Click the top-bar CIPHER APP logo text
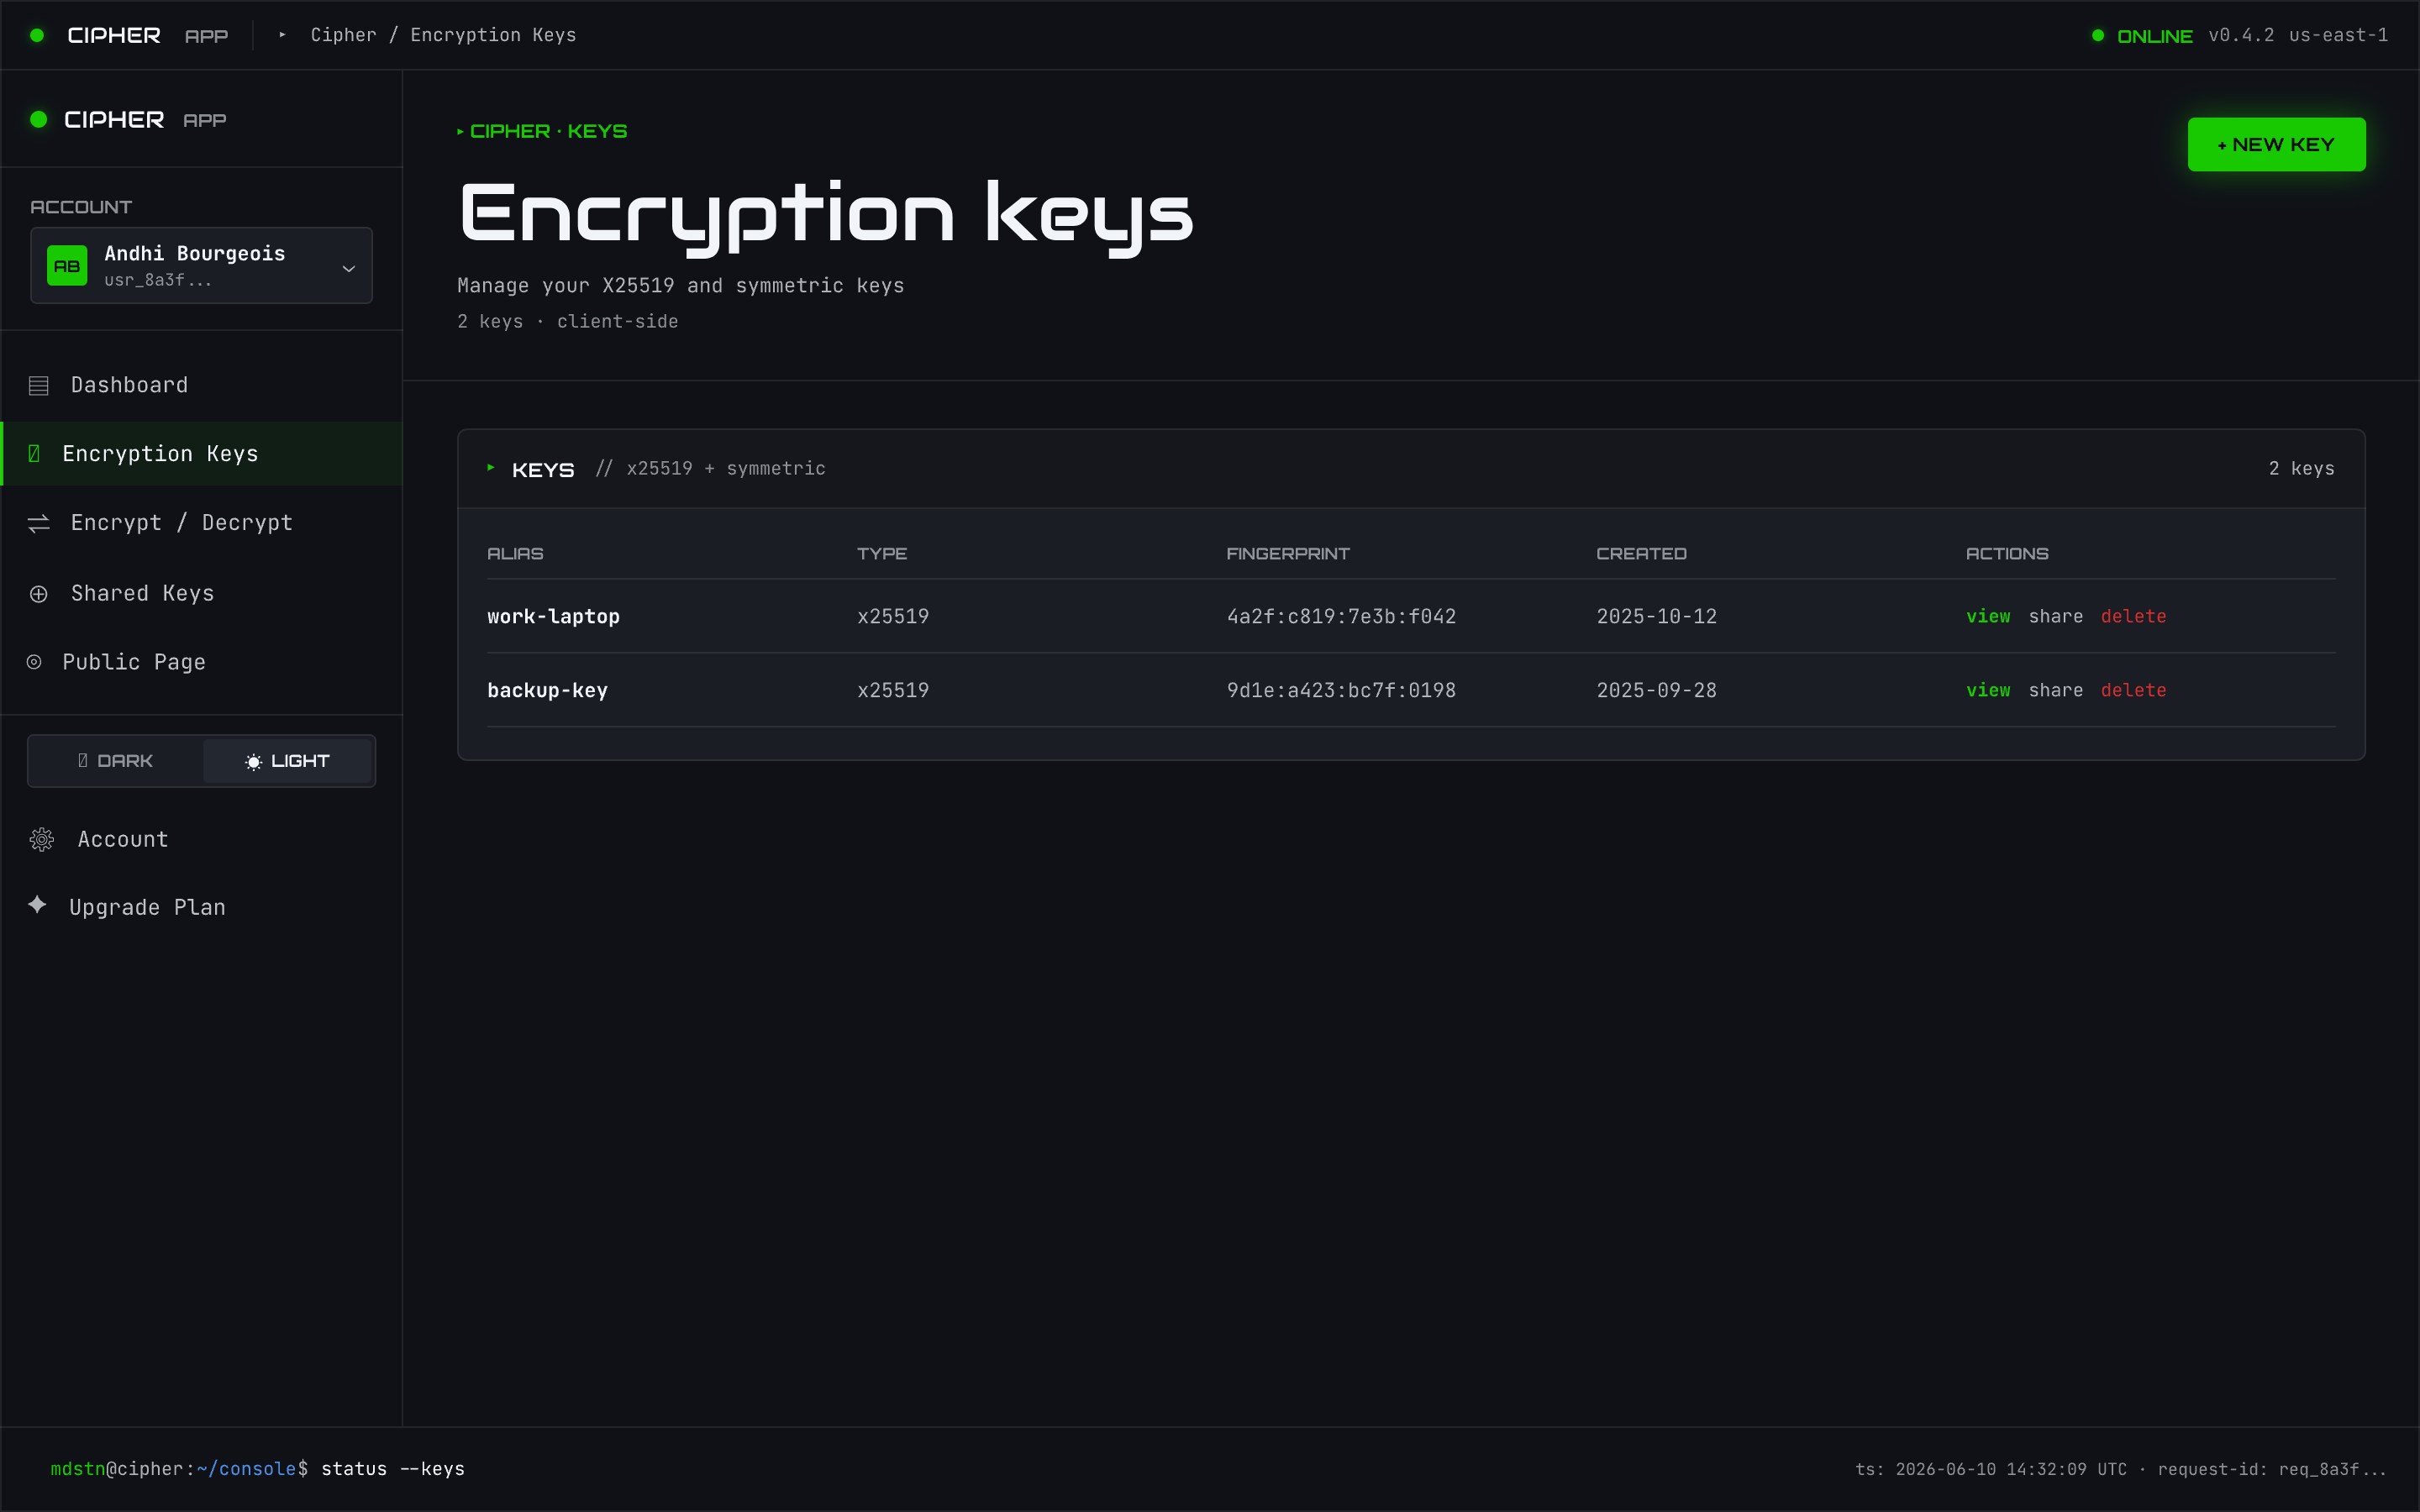The width and height of the screenshot is (2420, 1512). [147, 35]
